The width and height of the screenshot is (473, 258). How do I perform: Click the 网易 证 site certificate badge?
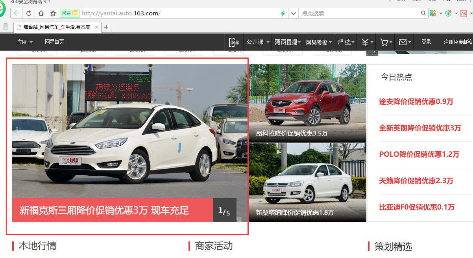[70, 13]
